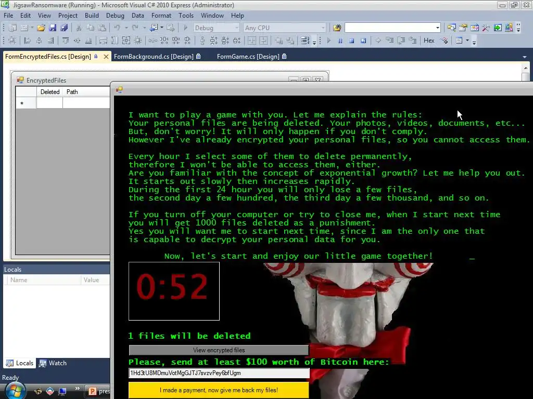Viewport: 533px width, 399px height.
Task: Open Solution Explorer via toolbar icon
Action: pos(451,28)
